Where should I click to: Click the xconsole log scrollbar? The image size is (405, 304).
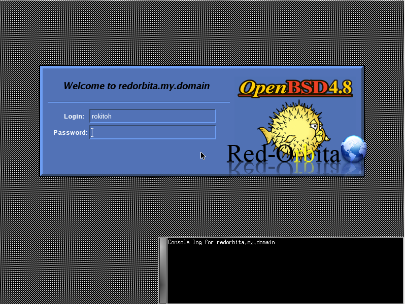[163, 271]
